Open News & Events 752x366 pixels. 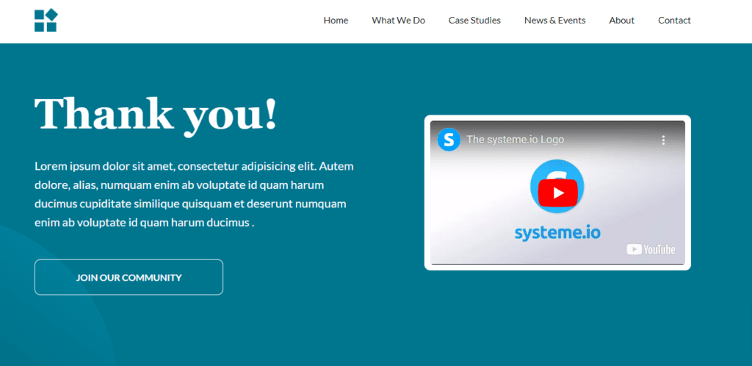555,20
